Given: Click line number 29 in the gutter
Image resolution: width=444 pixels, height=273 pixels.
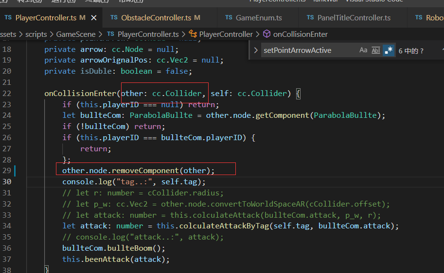Looking at the screenshot, I should click(x=7, y=171).
